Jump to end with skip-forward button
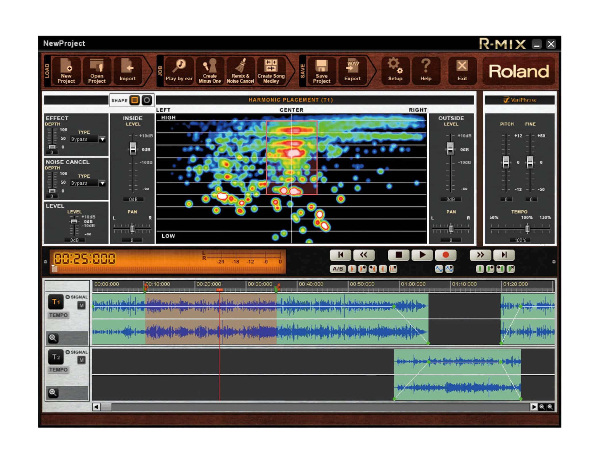 click(x=504, y=255)
